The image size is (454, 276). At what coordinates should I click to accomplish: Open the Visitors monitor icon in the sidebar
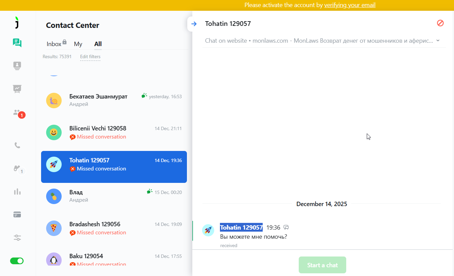click(17, 66)
